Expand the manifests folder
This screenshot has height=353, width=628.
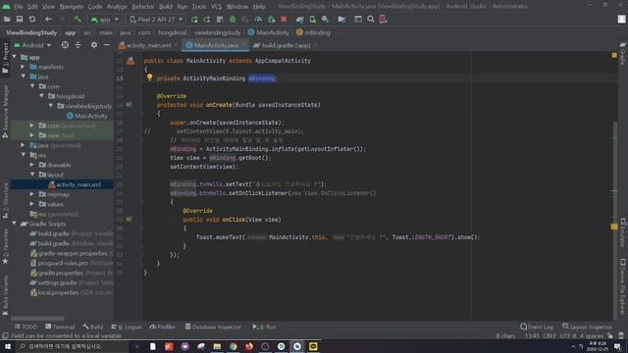24,67
